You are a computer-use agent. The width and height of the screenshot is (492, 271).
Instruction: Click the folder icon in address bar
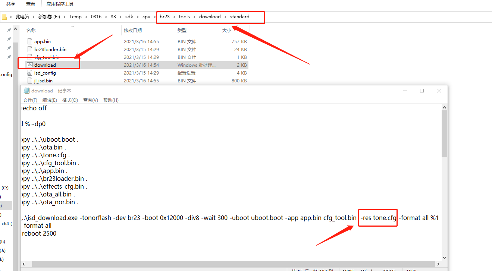tap(4, 17)
